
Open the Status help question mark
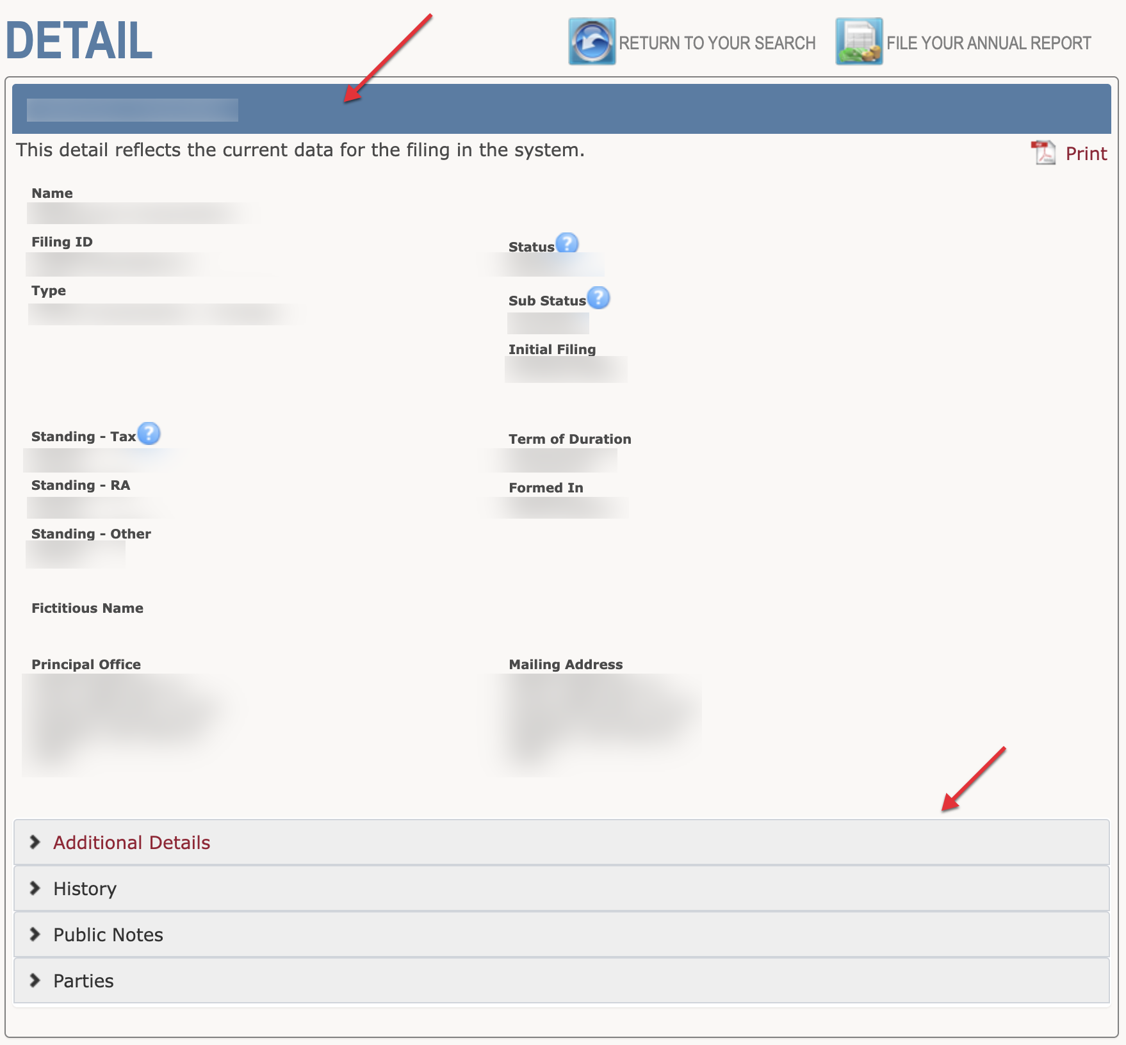point(567,243)
